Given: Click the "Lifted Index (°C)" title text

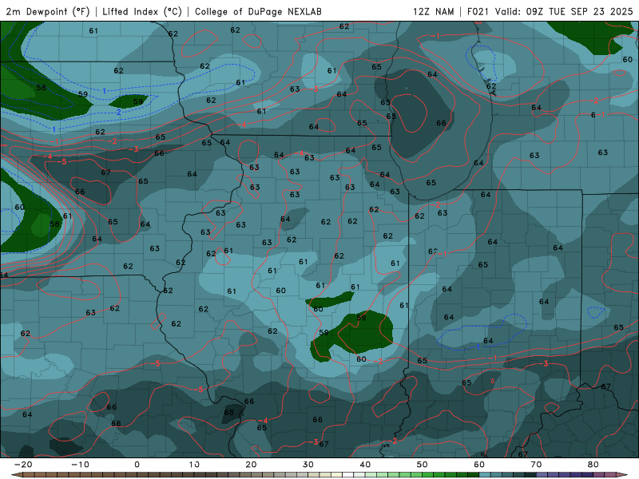Looking at the screenshot, I should coord(142,11).
